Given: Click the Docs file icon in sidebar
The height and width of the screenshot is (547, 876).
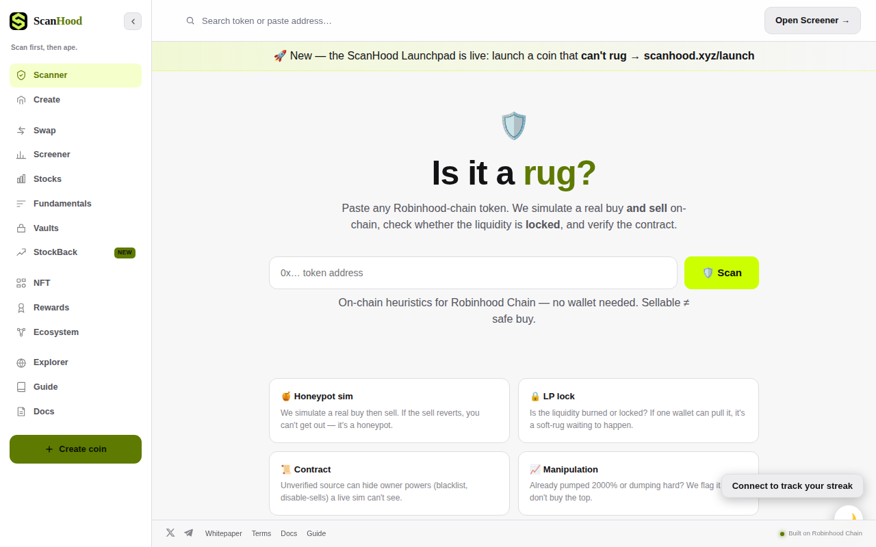Looking at the screenshot, I should click(x=21, y=412).
